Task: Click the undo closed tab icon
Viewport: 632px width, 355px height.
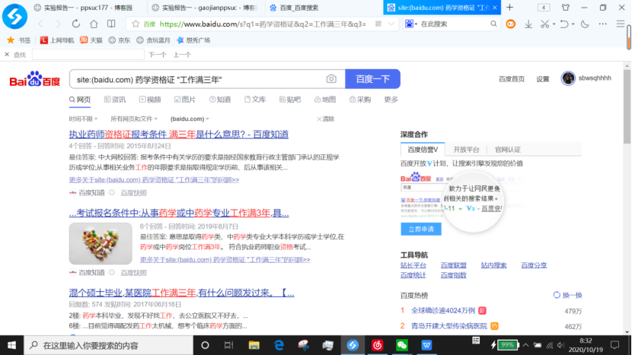Action: (564, 24)
